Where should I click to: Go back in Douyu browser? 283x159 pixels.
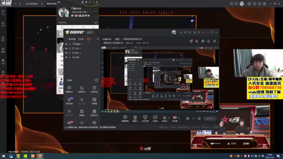tap(16, 4)
